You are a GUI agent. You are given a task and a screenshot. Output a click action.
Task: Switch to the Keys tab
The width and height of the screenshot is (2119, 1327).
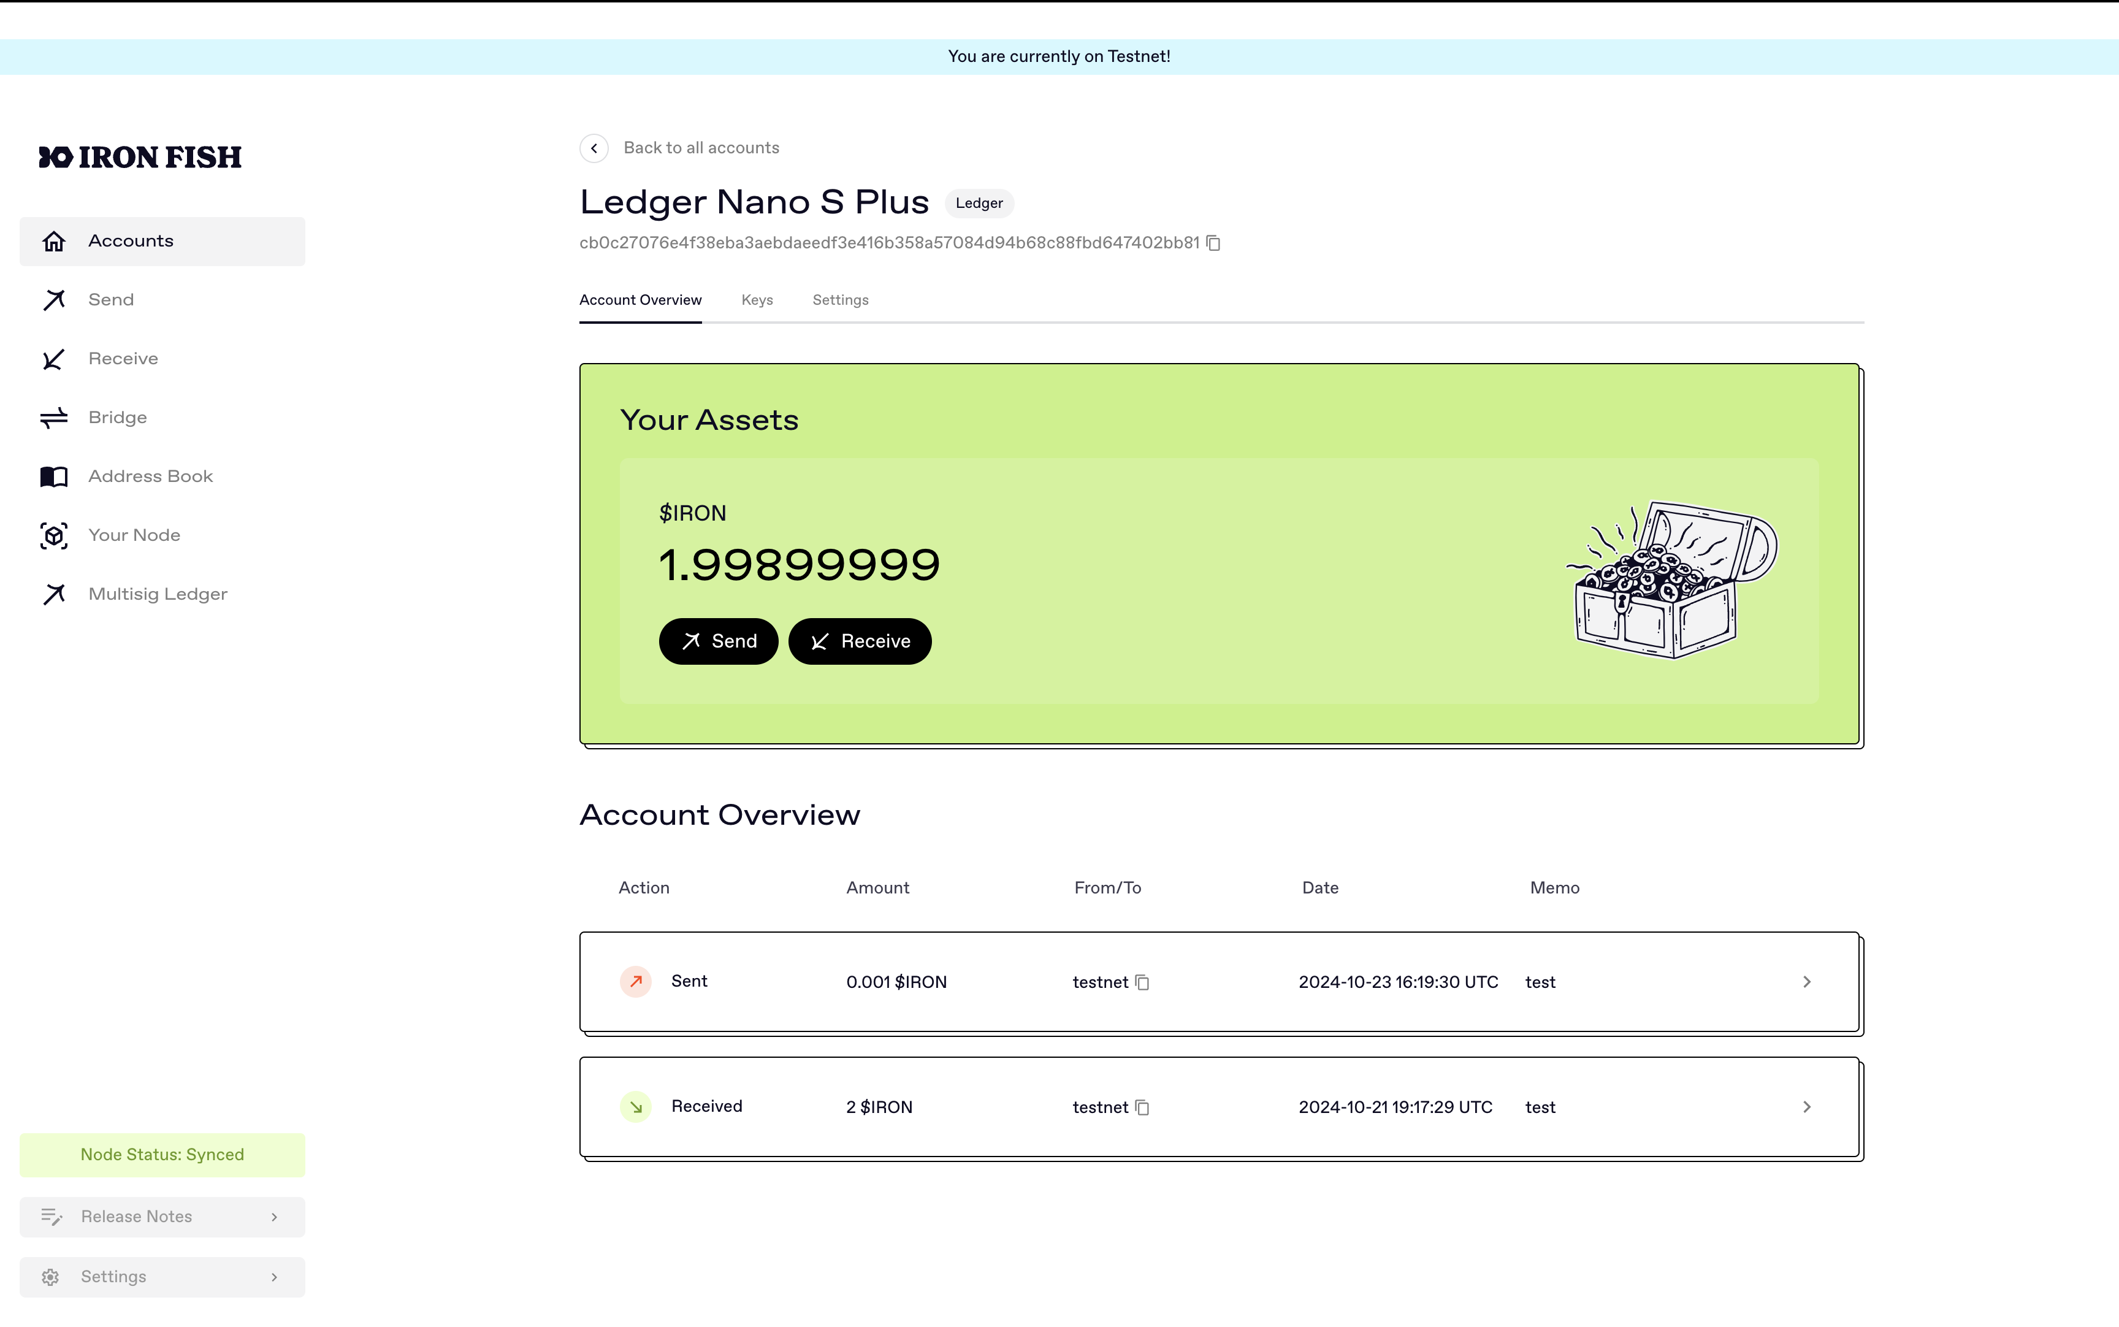(757, 300)
